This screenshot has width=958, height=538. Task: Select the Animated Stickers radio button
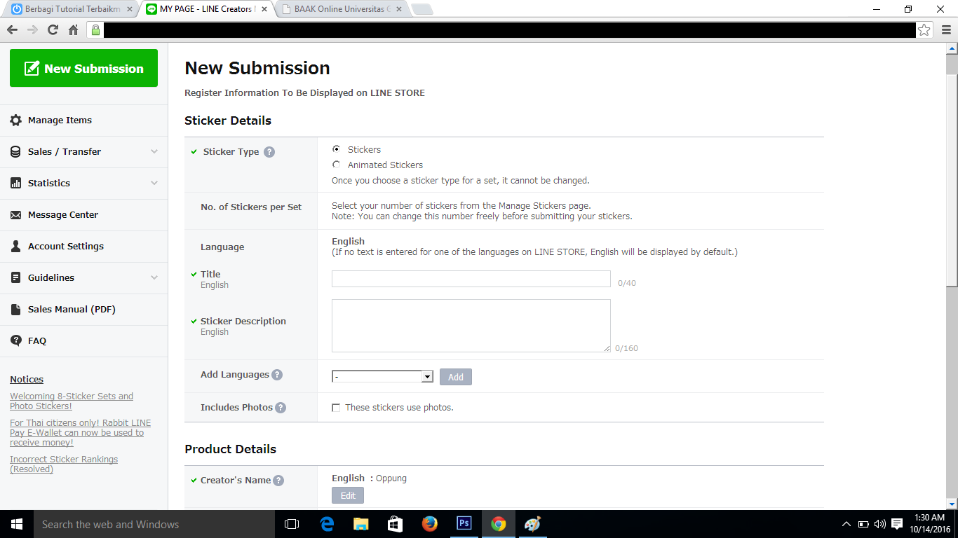click(x=337, y=165)
